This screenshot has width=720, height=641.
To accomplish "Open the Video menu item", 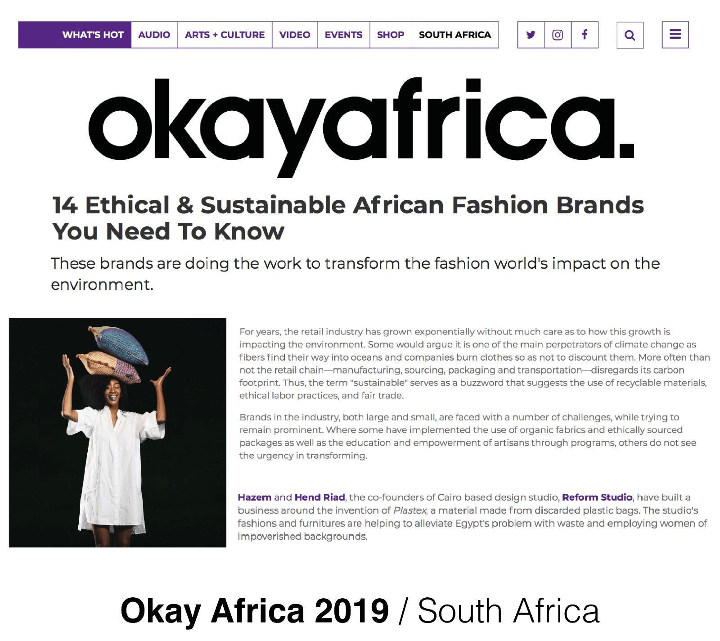I will tap(294, 35).
